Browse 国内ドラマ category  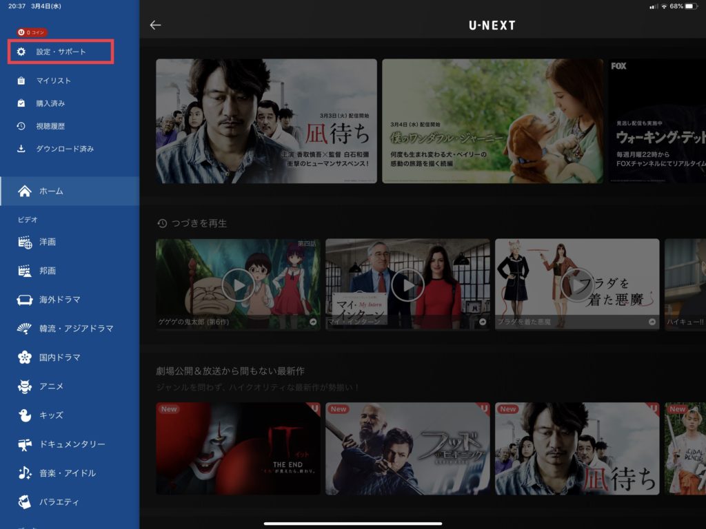[x=60, y=357]
